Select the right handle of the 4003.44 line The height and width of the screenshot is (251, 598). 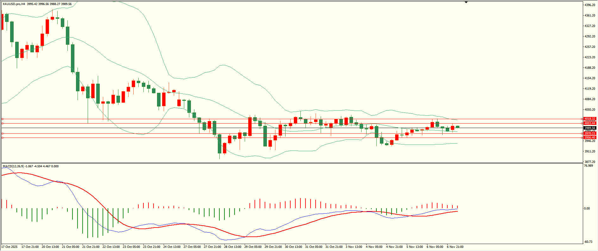pos(582,123)
